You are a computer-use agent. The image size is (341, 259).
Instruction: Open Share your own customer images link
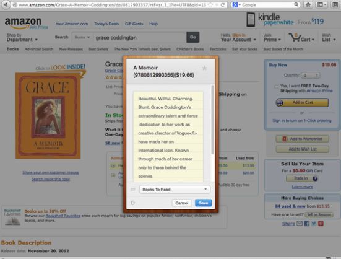(51, 173)
